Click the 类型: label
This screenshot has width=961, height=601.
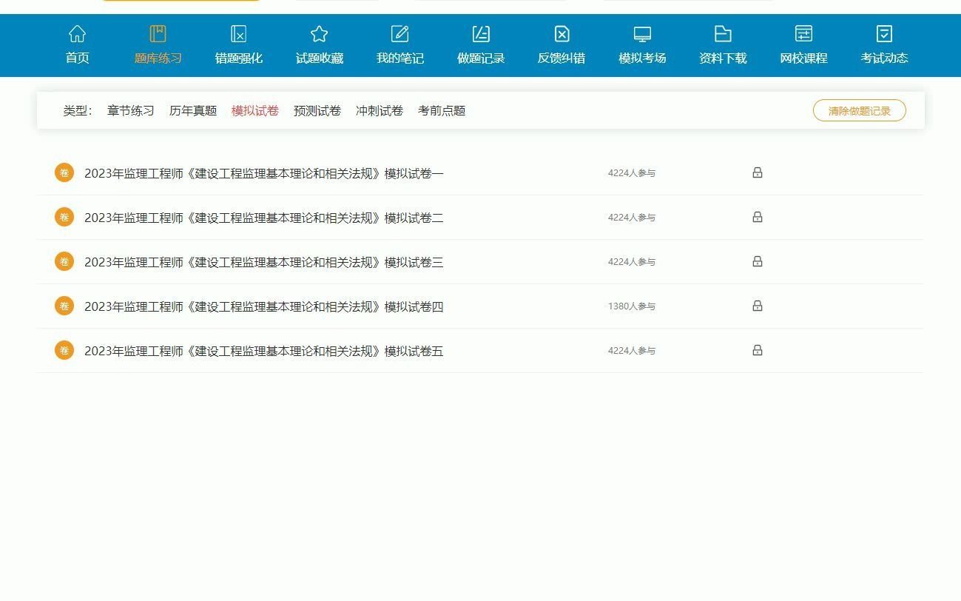point(78,111)
